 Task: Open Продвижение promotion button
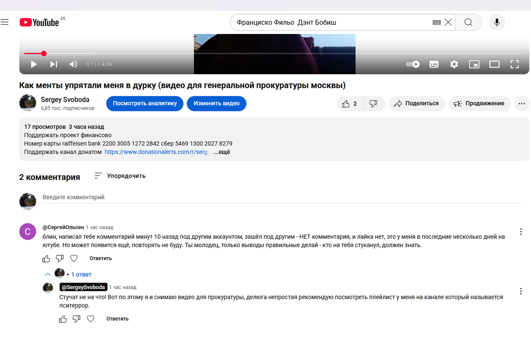coord(480,103)
